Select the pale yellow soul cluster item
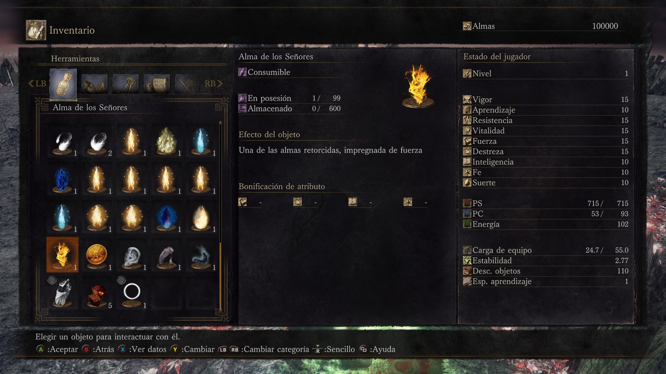Image resolution: width=666 pixels, height=374 pixels. (x=166, y=141)
